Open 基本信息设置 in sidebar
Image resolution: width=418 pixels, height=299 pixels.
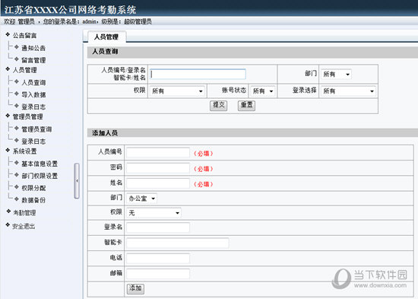(x=40, y=164)
